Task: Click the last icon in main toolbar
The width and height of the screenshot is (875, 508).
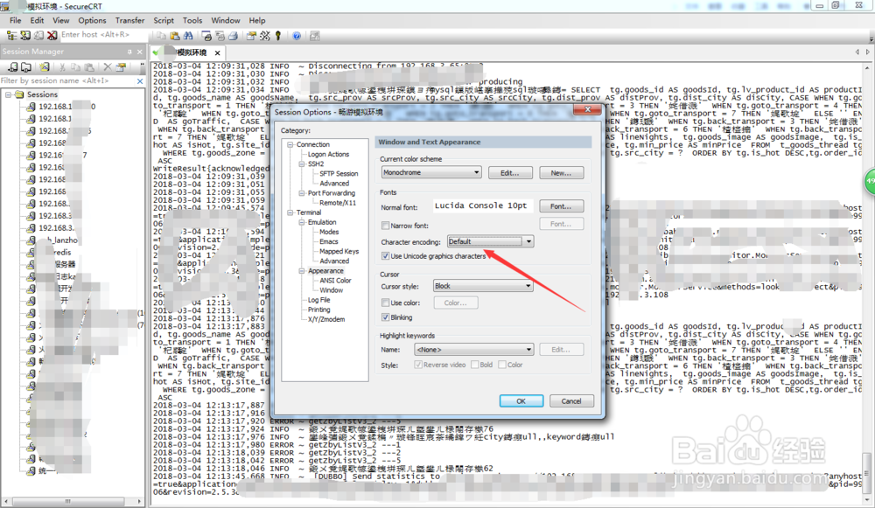Action: coord(315,36)
